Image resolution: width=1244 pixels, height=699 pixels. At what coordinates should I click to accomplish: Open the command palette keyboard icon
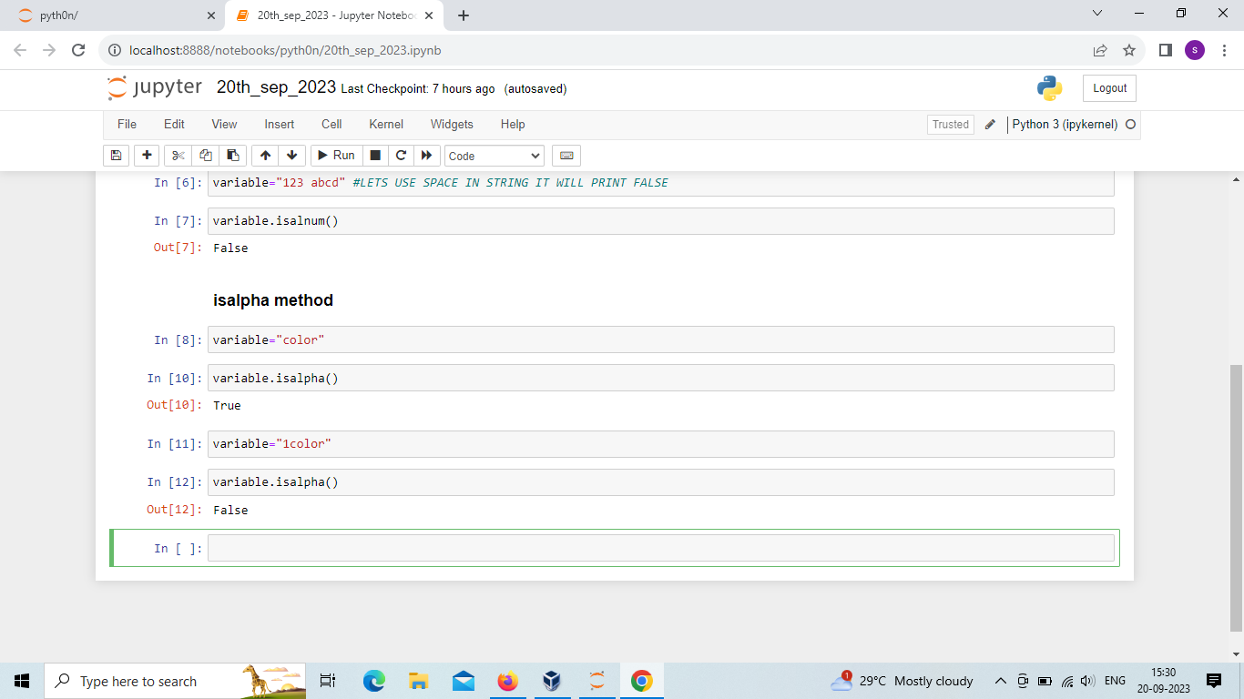(566, 155)
